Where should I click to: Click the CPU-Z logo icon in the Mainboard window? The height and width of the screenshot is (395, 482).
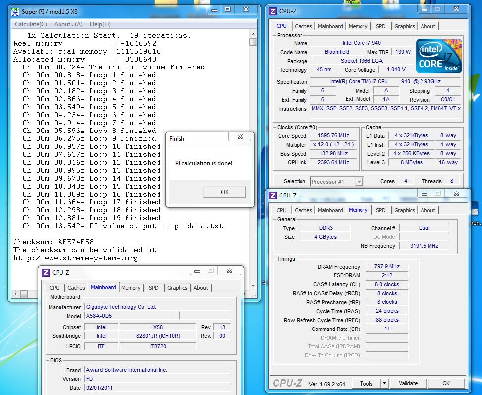(x=46, y=272)
